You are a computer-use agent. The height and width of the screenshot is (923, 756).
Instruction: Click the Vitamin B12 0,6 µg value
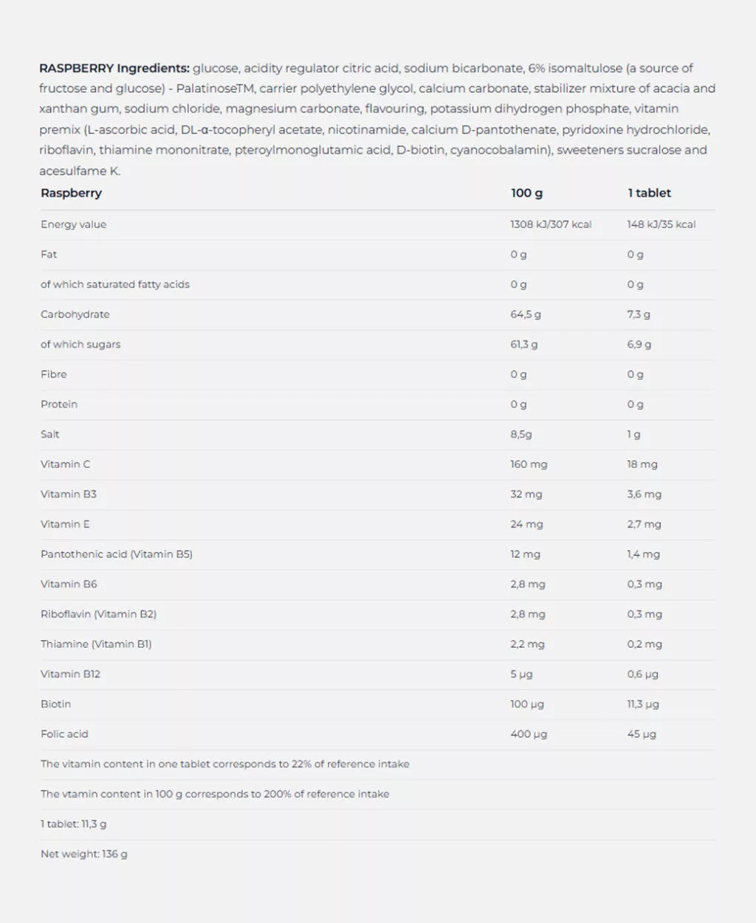coord(642,674)
